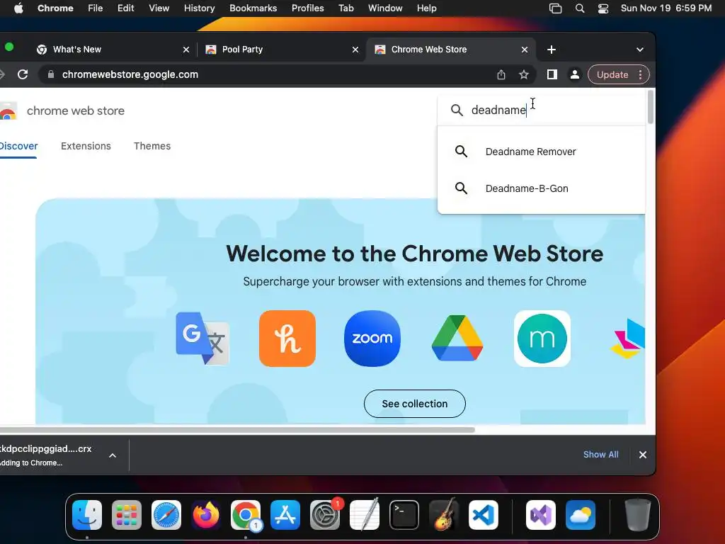Click the horizontal scrollbar of the page
Viewport: 725px width, 544px height.
(x=237, y=430)
